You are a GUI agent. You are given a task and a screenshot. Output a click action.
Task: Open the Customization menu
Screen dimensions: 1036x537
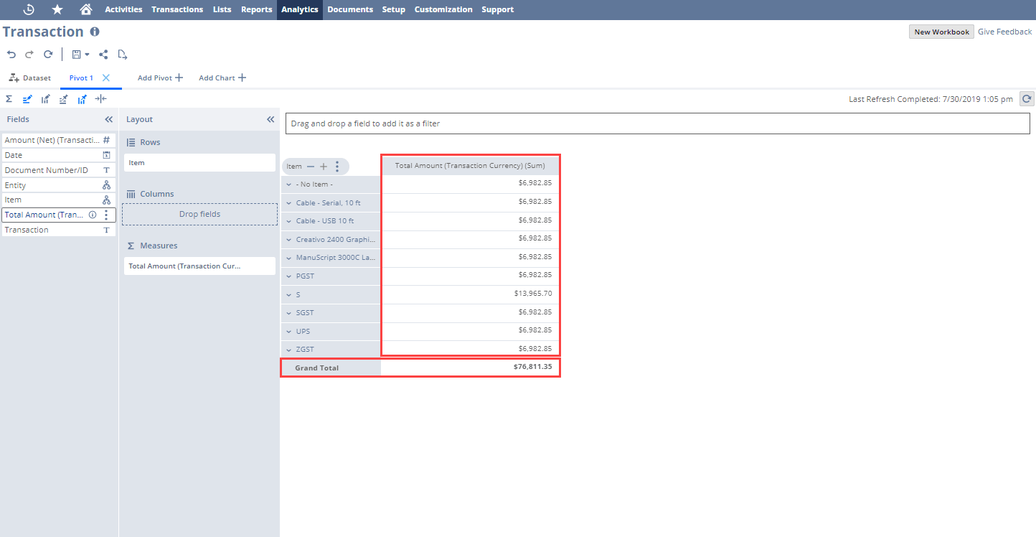point(443,9)
